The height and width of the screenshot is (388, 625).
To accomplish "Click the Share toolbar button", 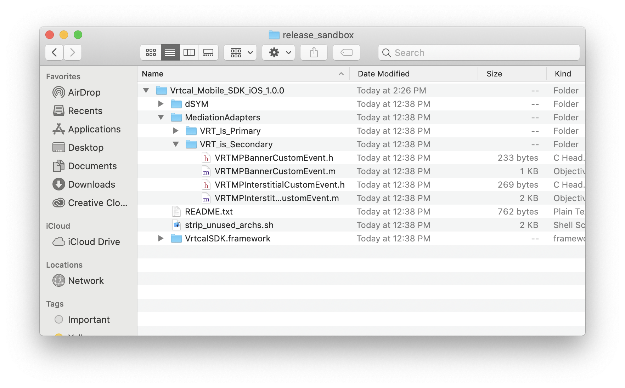I will click(x=314, y=53).
